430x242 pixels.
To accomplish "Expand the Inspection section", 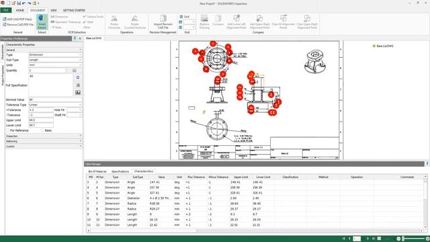I will [x=44, y=136].
